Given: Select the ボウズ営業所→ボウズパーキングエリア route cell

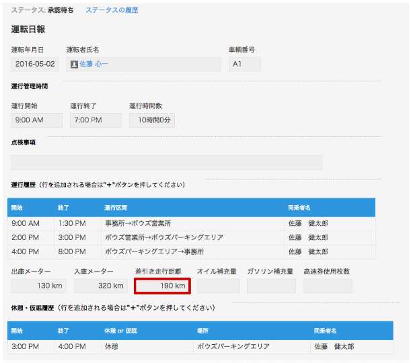Looking at the screenshot, I should point(163,237).
